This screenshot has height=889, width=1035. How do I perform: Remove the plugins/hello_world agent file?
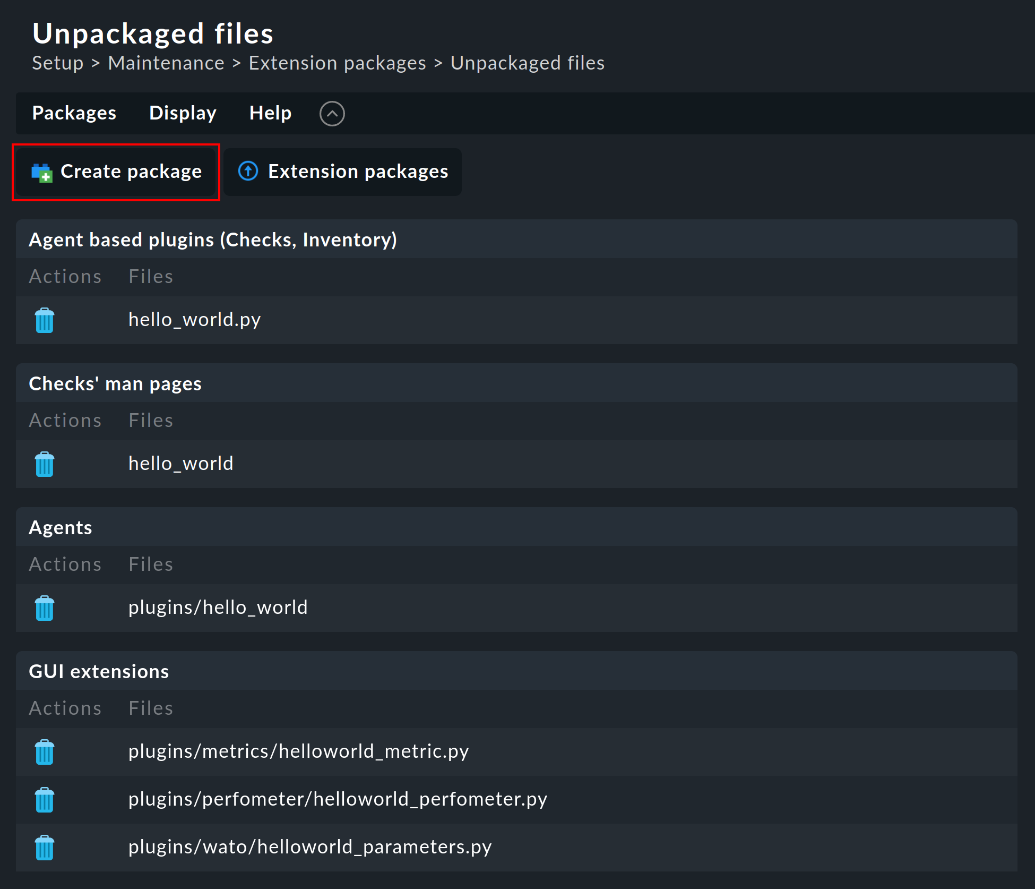click(x=45, y=608)
